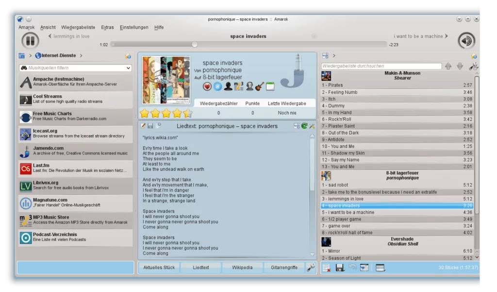497x292 pixels.
Task: Click bookmark star icon in Internet-Dienste panel
Action: (128, 56)
